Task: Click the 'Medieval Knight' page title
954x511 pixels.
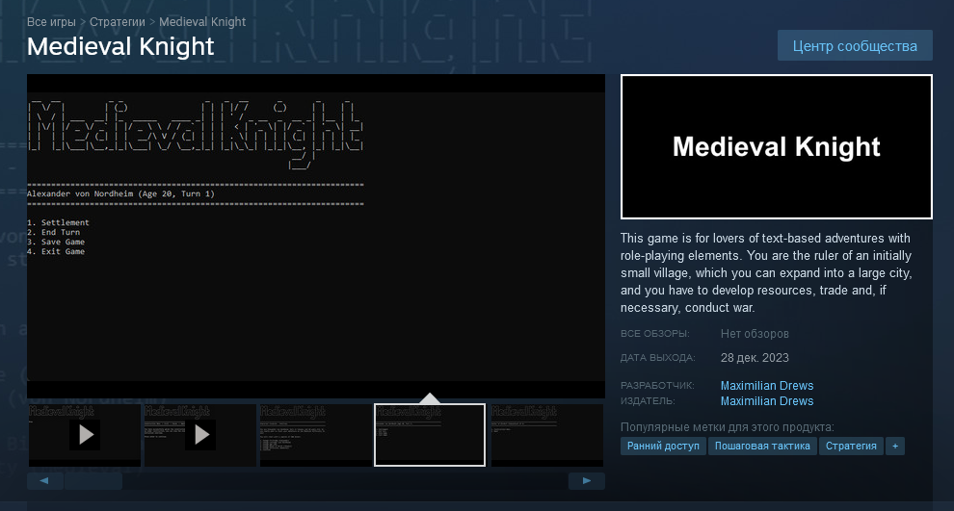Action: [120, 46]
